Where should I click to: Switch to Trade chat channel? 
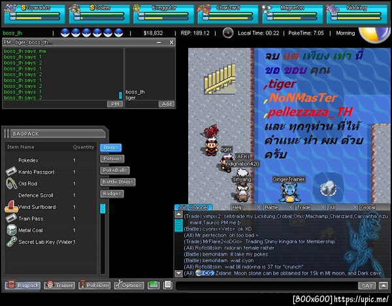pos(307,207)
